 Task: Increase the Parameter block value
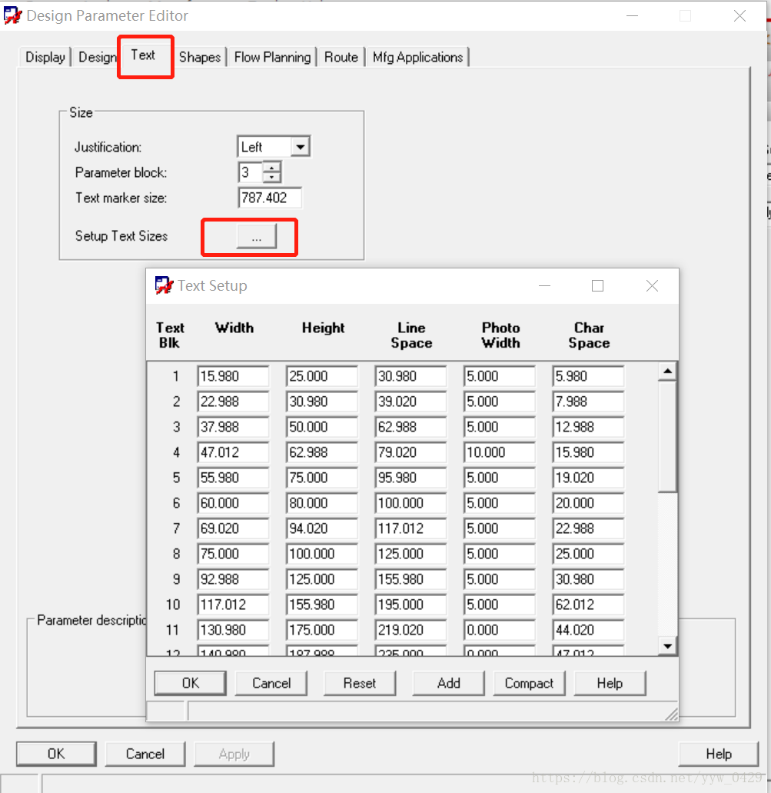pos(271,167)
